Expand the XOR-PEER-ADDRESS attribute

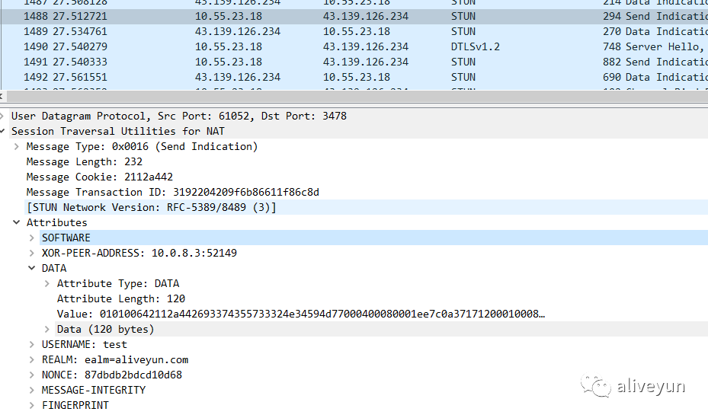(x=32, y=253)
